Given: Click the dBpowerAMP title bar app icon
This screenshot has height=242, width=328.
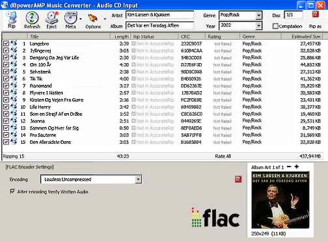Looking at the screenshot, I should [5, 5].
